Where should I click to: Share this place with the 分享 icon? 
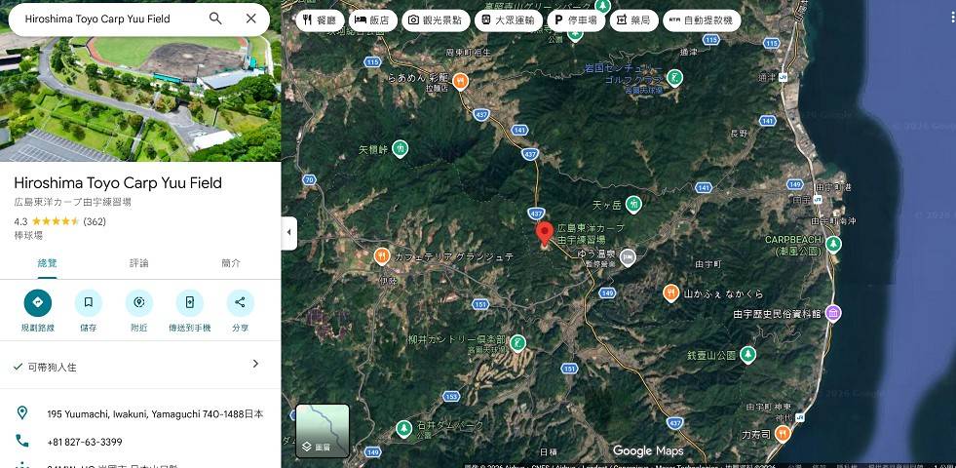pos(241,303)
